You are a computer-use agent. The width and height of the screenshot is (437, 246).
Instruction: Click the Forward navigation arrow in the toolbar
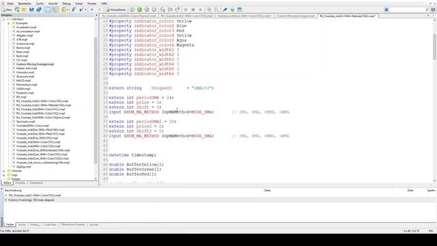coord(100,10)
